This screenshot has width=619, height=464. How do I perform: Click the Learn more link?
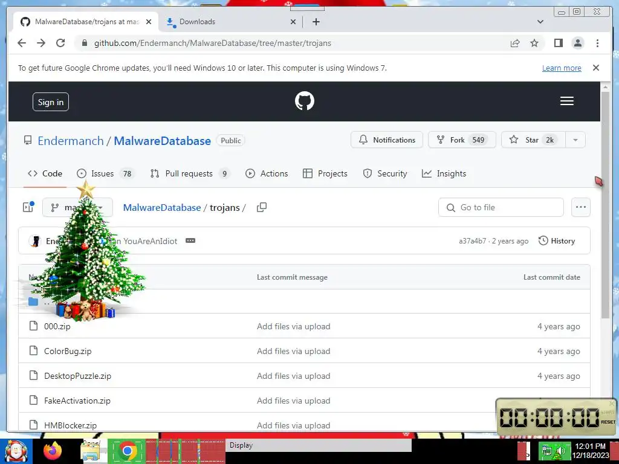coord(562,68)
